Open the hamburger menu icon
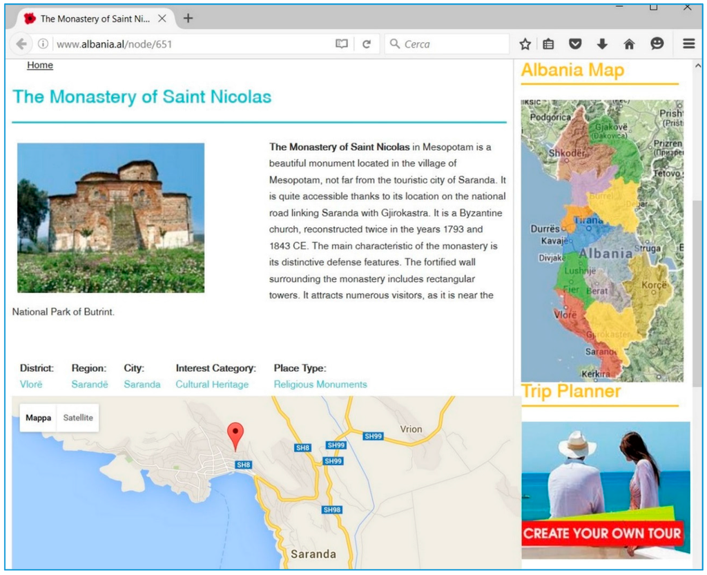 [688, 44]
